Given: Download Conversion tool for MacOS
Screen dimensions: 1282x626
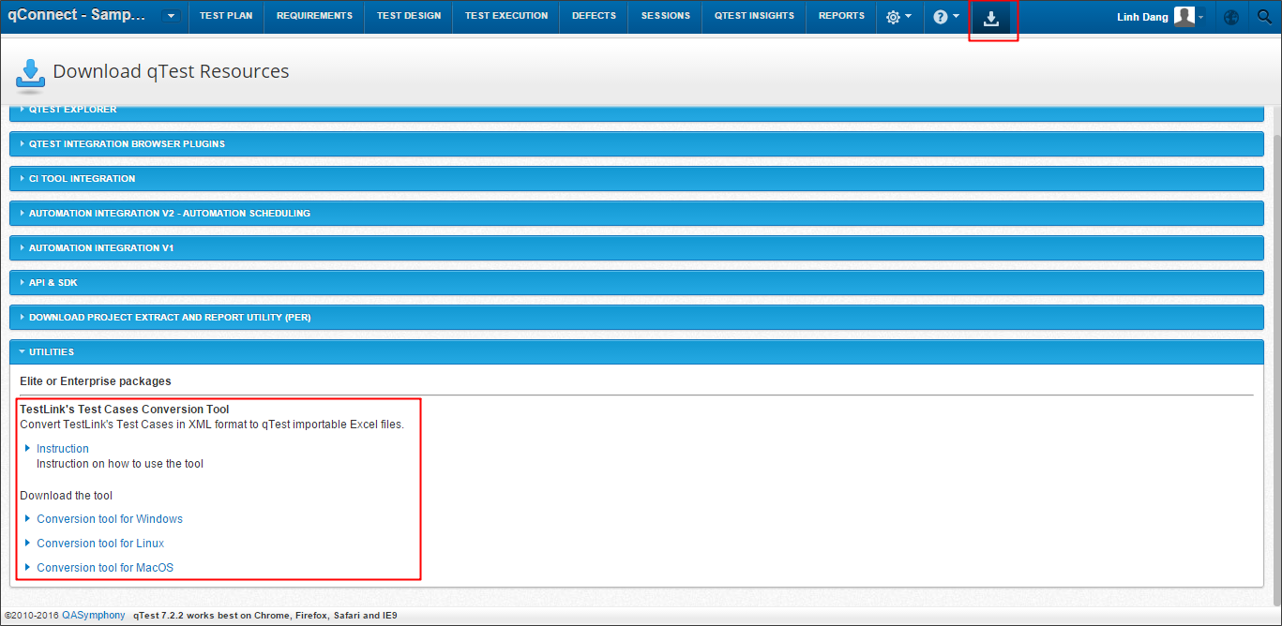Looking at the screenshot, I should pos(105,568).
